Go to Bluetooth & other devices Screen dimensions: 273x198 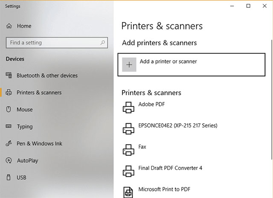(x=47, y=76)
